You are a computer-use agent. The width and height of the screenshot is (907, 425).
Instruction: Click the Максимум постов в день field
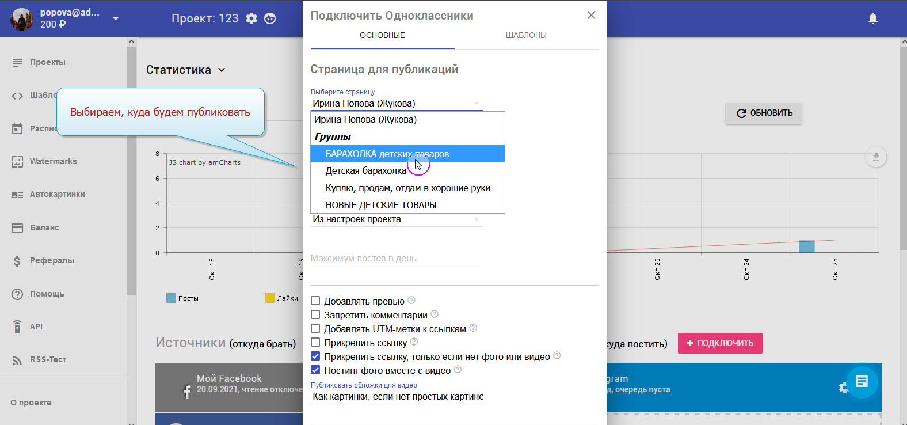point(397,259)
